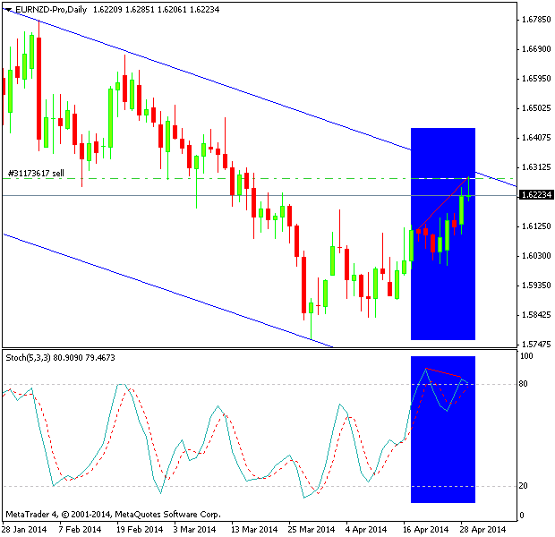Click the 28 Apr 2014 date label
555x537 pixels.
[482, 530]
